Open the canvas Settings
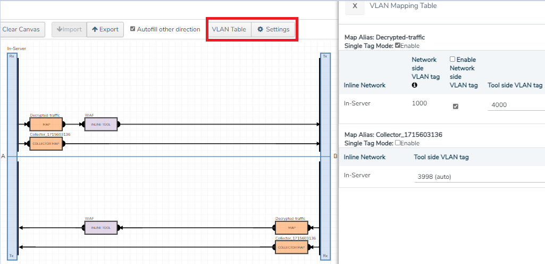Image resolution: width=545 pixels, height=264 pixels. pos(273,30)
